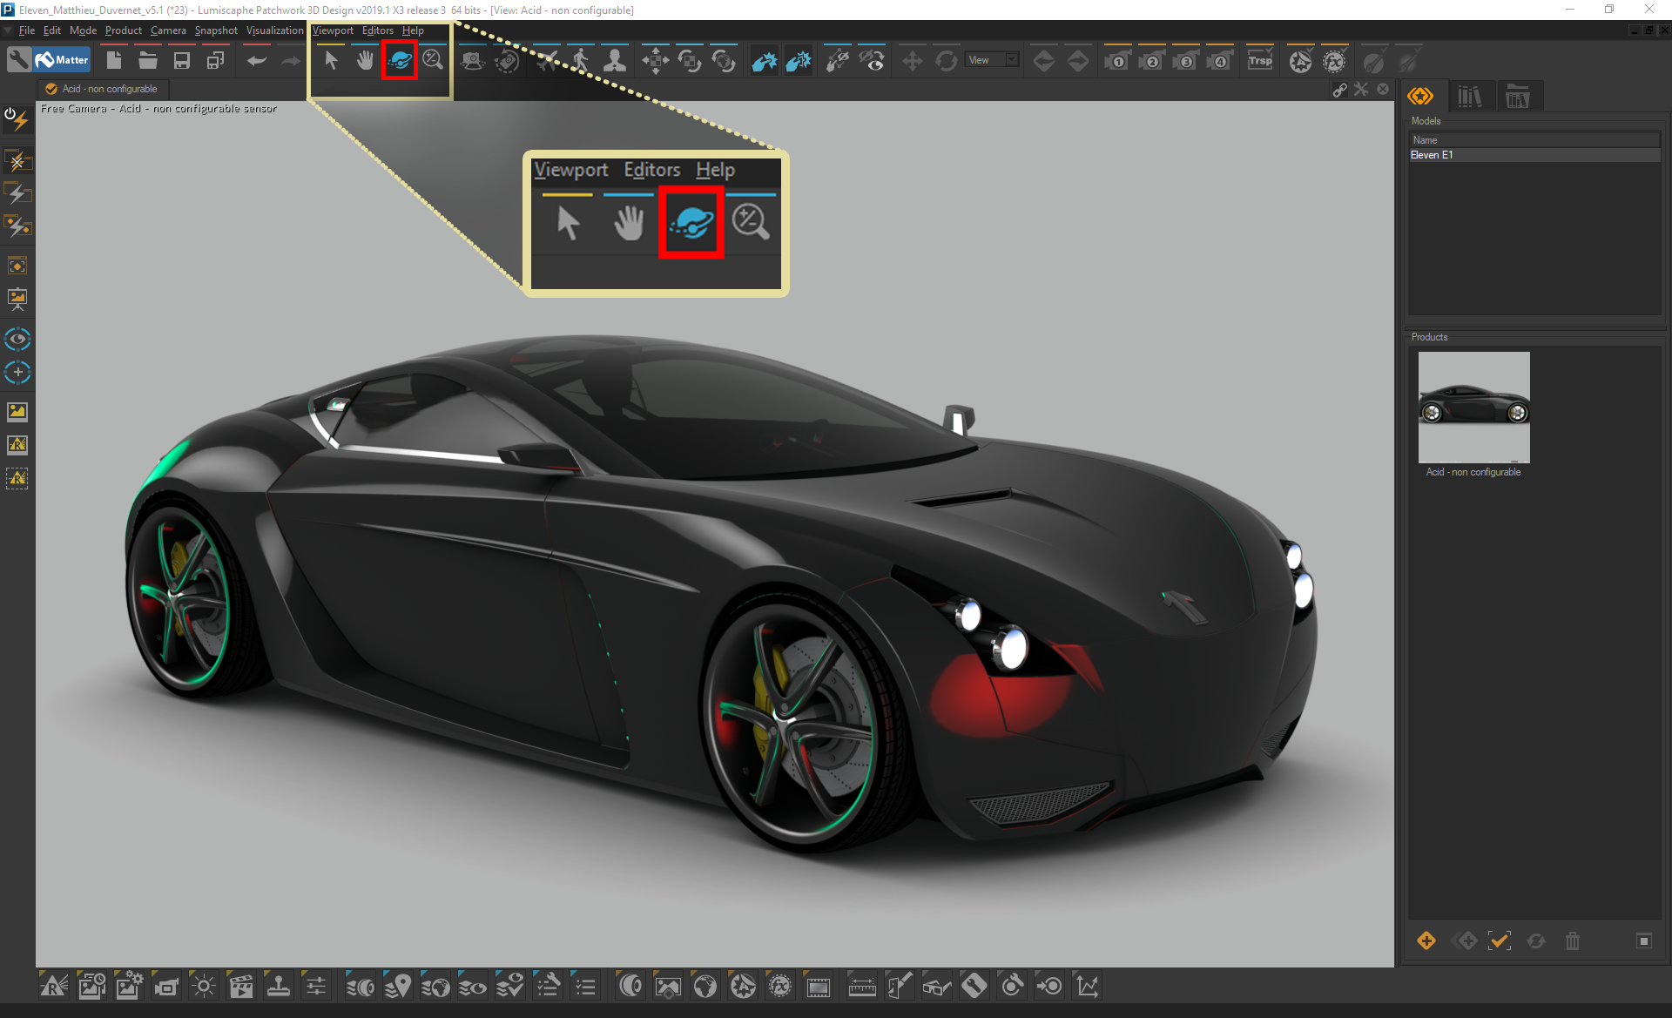Enable airplane fly navigation mode
Screen dimensions: 1672x1018
[x=547, y=60]
